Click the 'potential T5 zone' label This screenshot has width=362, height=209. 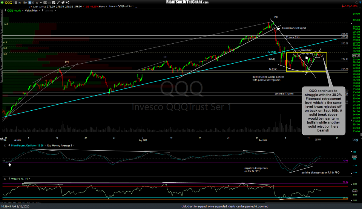point(284,94)
